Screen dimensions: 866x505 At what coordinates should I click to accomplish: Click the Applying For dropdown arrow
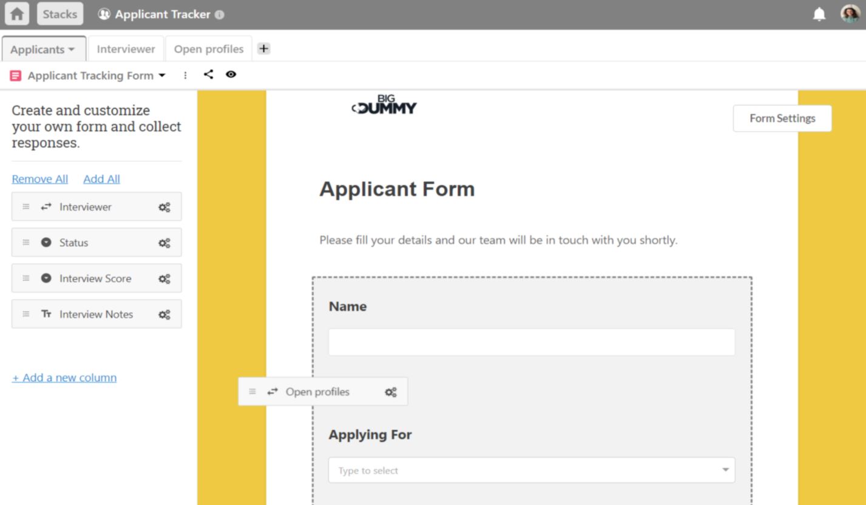pyautogui.click(x=725, y=470)
